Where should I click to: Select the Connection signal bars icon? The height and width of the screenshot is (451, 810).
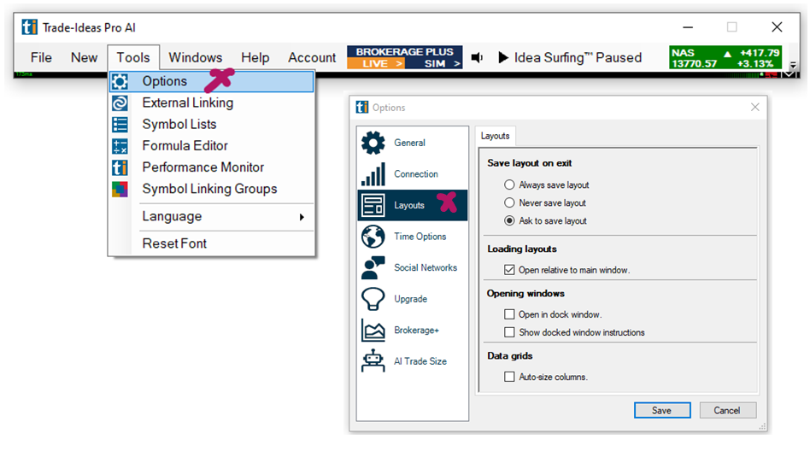373,174
